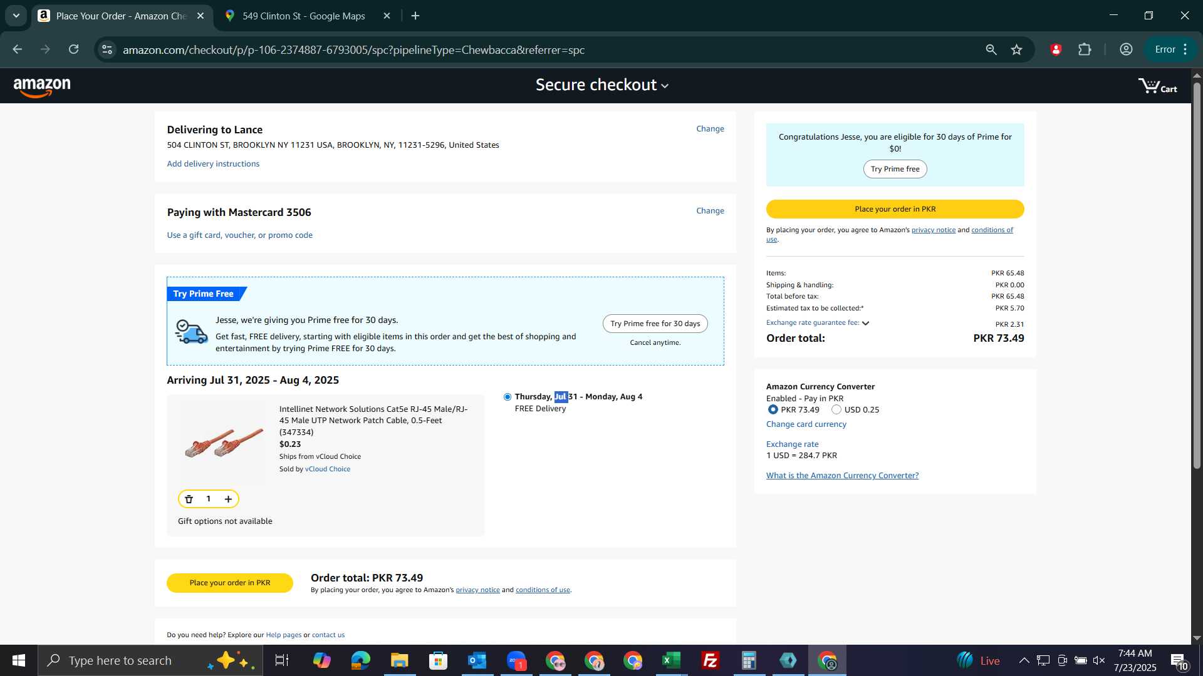Change the delivery address

[x=710, y=129]
